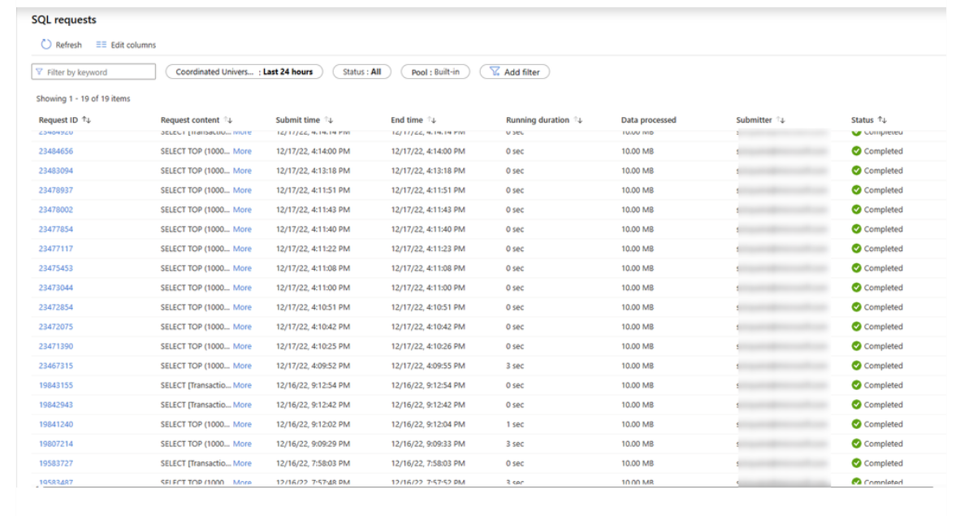Screen dimensions: 969x516
Task: Click More for request 19843155
Action: [242, 385]
